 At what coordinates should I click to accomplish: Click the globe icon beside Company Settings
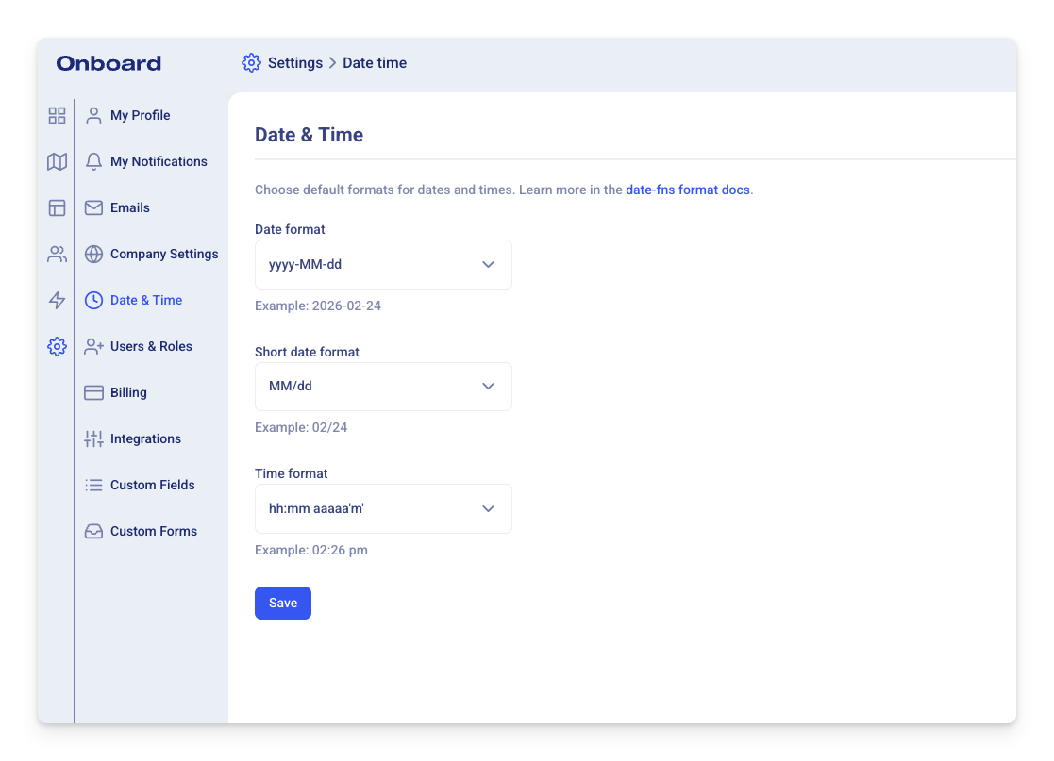coord(93,254)
